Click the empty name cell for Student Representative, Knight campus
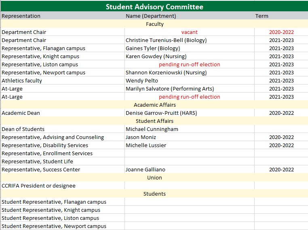The width and height of the screenshot is (308, 230). coord(189,210)
